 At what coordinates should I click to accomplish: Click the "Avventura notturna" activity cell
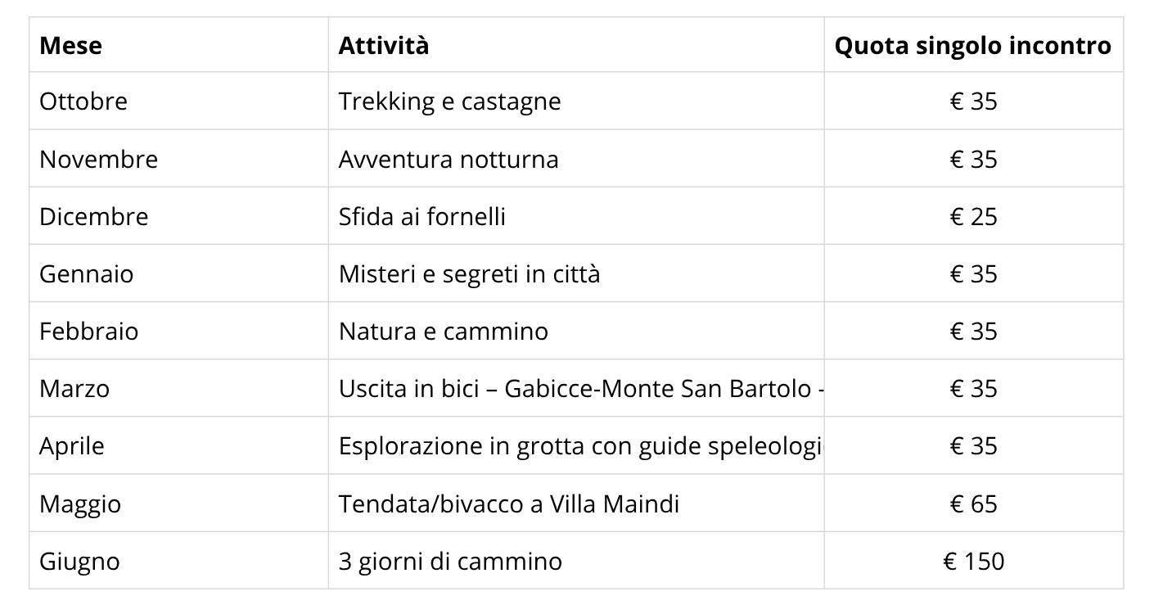[x=449, y=159]
